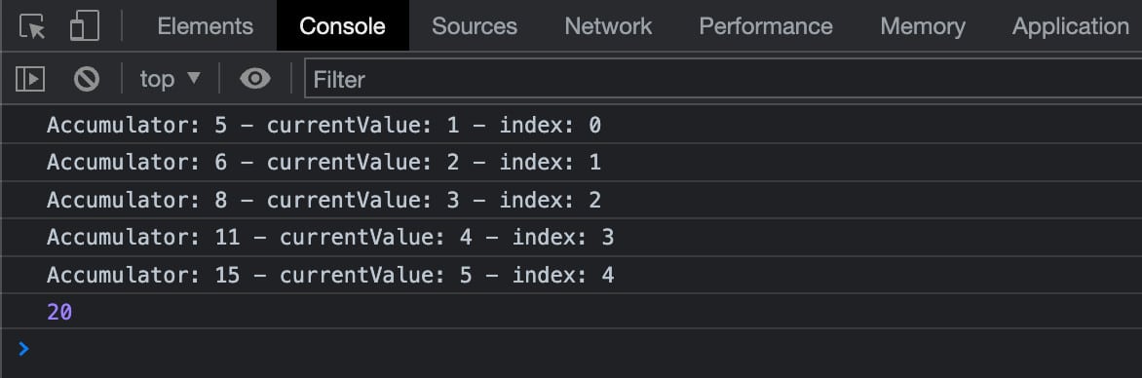Switch to the Elements tab
The height and width of the screenshot is (378, 1142).
[x=206, y=26]
